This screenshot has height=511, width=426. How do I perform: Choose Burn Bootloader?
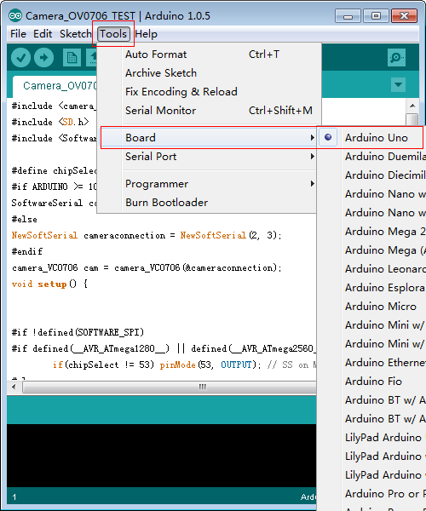[207, 203]
